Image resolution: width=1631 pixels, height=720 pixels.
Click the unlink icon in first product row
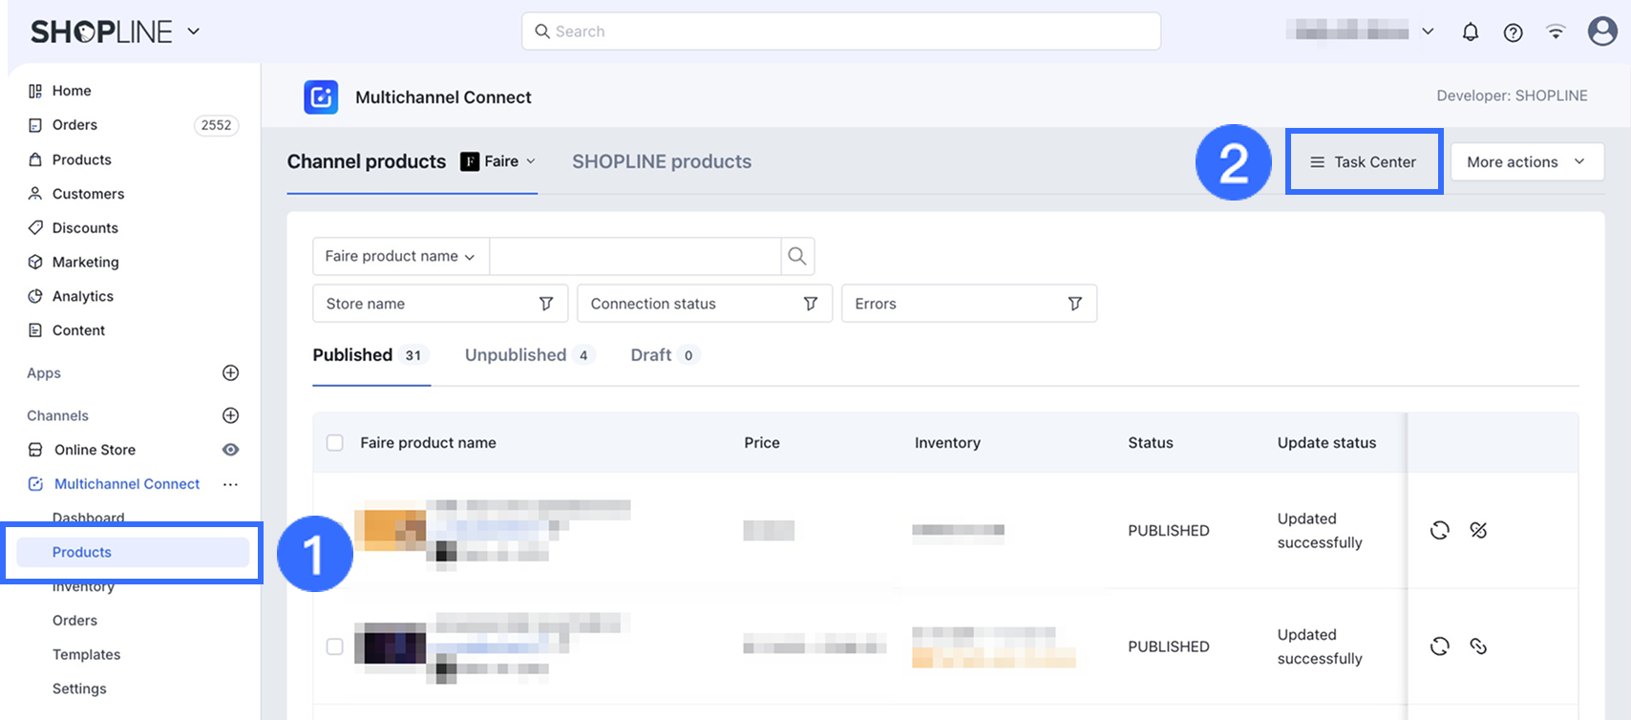click(x=1478, y=530)
